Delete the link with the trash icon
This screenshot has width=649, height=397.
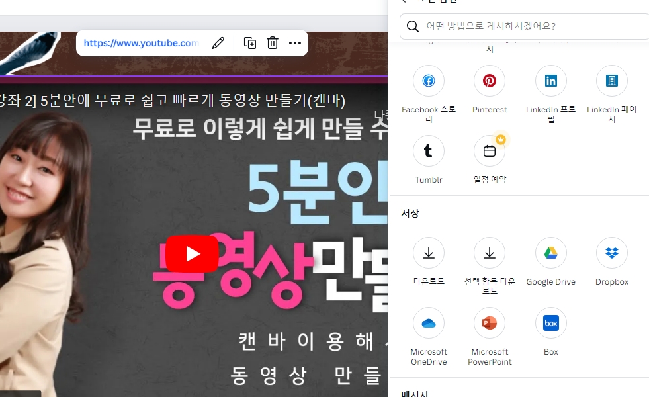point(272,42)
